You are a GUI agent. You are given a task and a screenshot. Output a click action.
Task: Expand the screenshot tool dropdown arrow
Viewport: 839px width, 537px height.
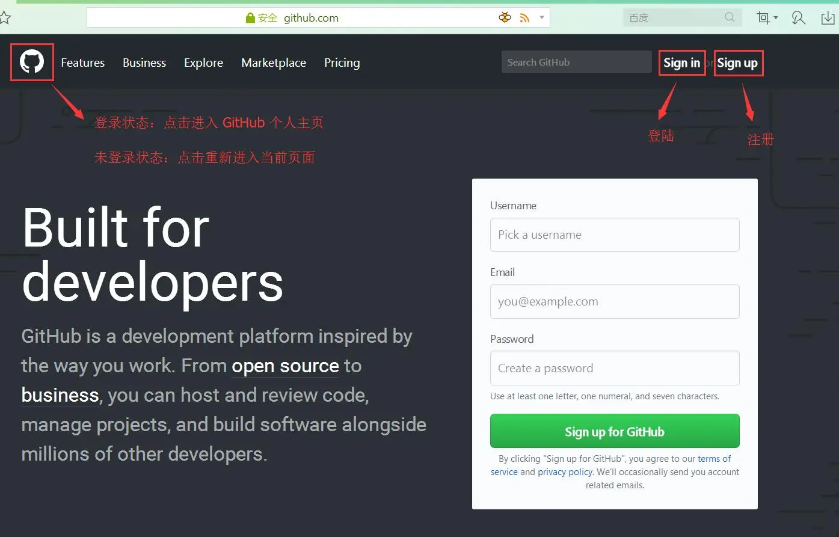[x=776, y=18]
